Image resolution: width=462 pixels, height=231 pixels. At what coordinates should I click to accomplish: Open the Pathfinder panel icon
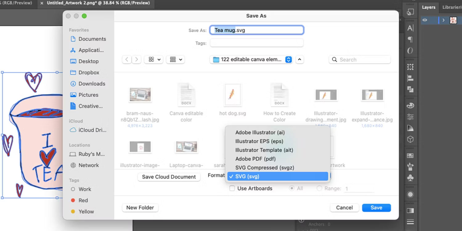pyautogui.click(x=410, y=89)
